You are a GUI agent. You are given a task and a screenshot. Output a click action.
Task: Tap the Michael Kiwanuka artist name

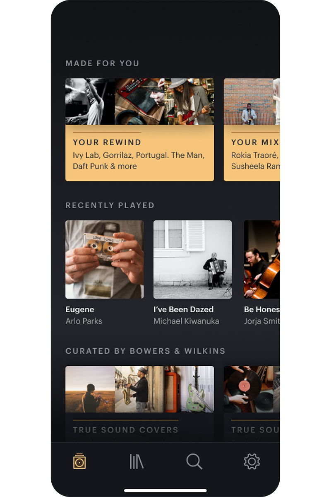pos(186,321)
